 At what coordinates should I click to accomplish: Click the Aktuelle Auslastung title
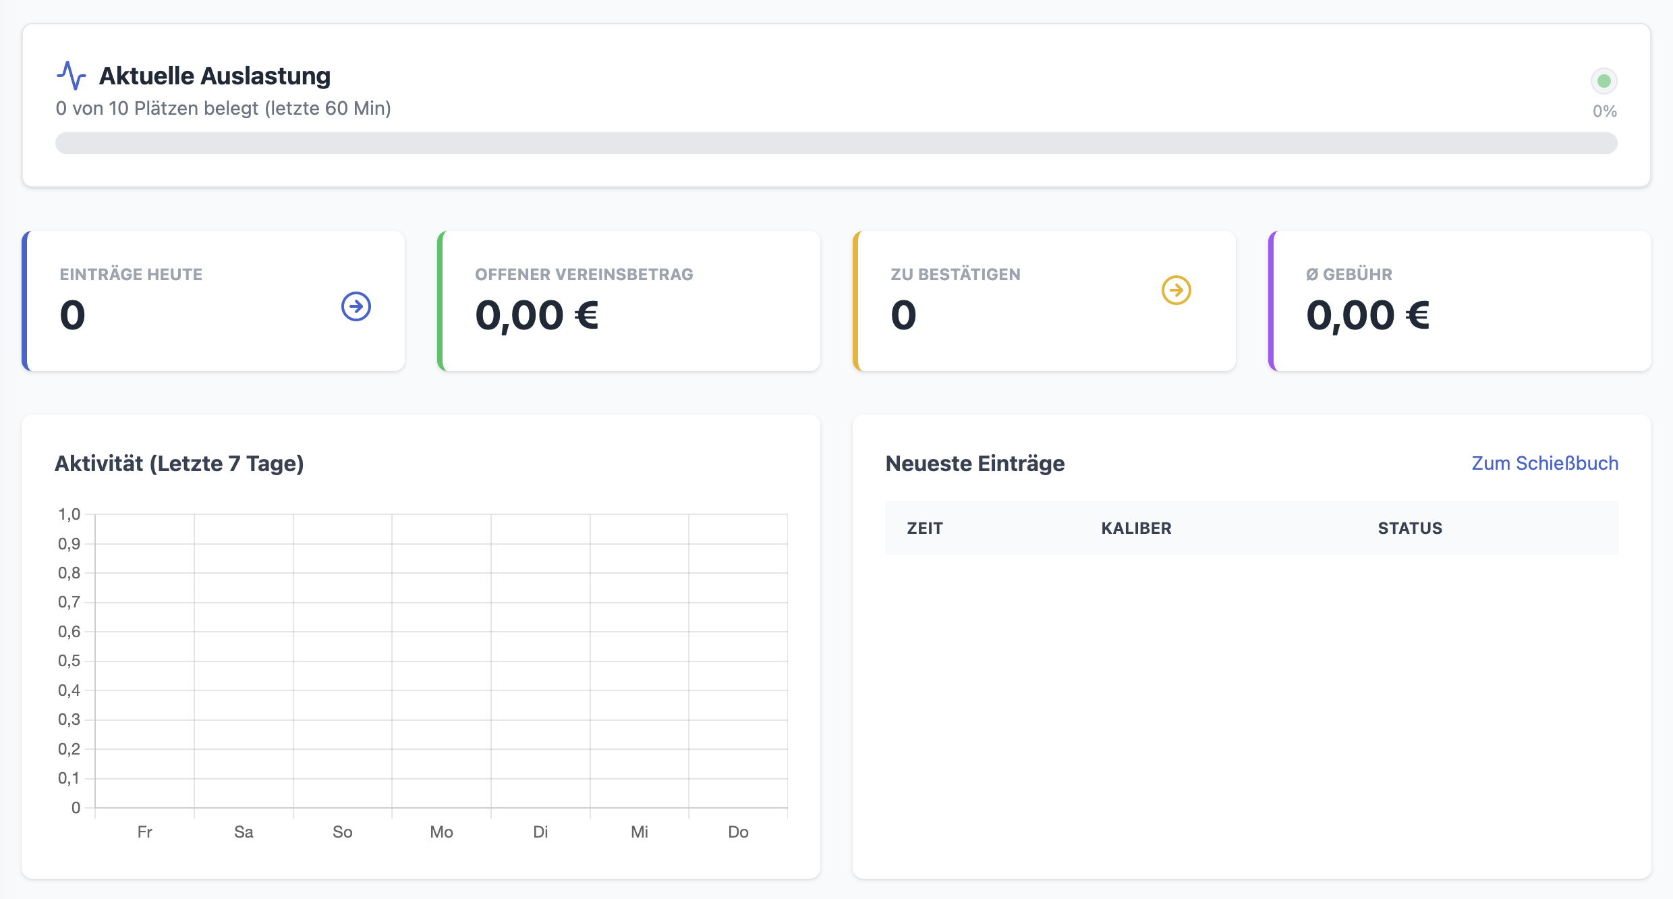click(215, 76)
